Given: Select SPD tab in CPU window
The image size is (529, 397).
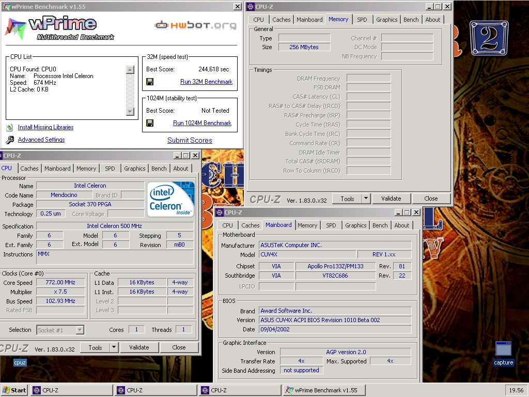Looking at the screenshot, I should [x=110, y=169].
